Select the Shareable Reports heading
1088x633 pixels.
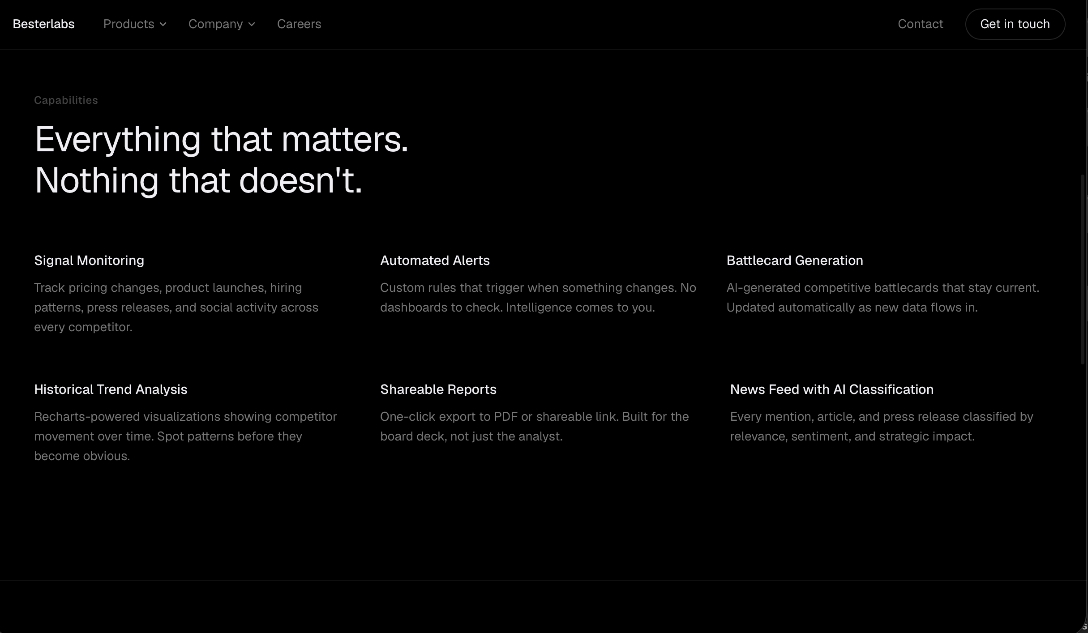pyautogui.click(x=438, y=389)
